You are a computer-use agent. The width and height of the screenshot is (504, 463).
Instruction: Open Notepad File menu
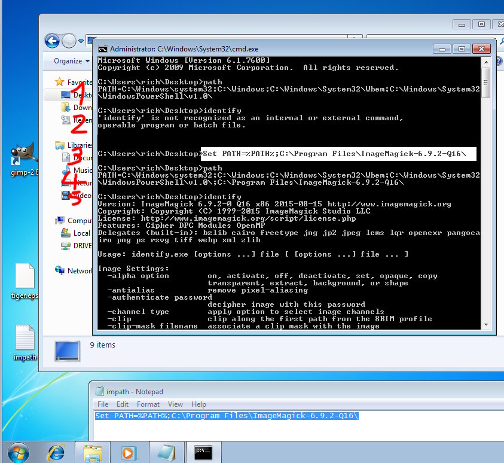pyautogui.click(x=103, y=404)
